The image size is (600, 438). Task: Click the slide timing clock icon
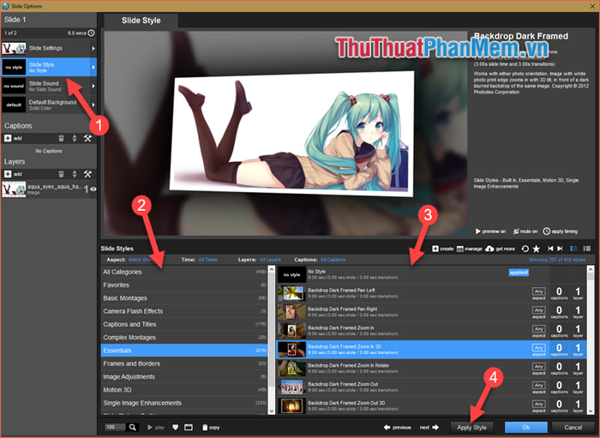(91, 33)
